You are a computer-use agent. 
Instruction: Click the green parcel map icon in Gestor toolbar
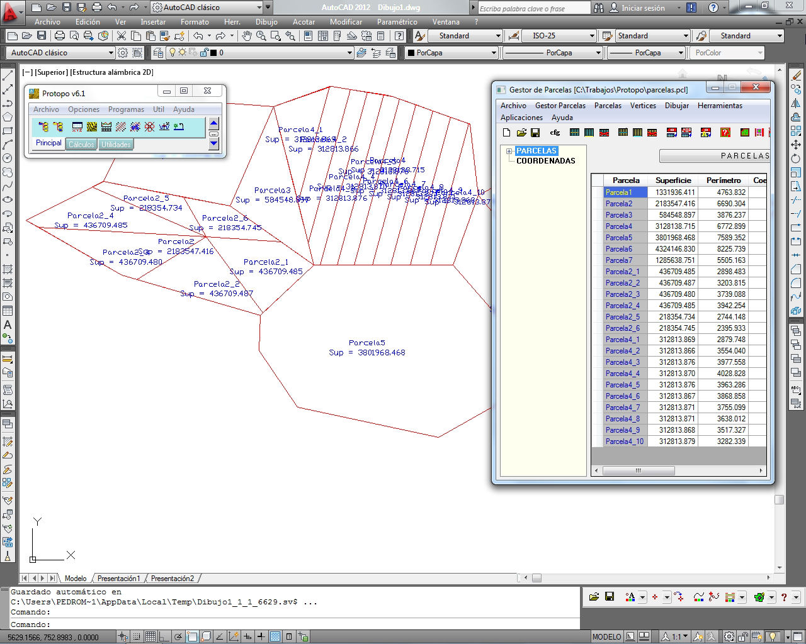click(745, 133)
